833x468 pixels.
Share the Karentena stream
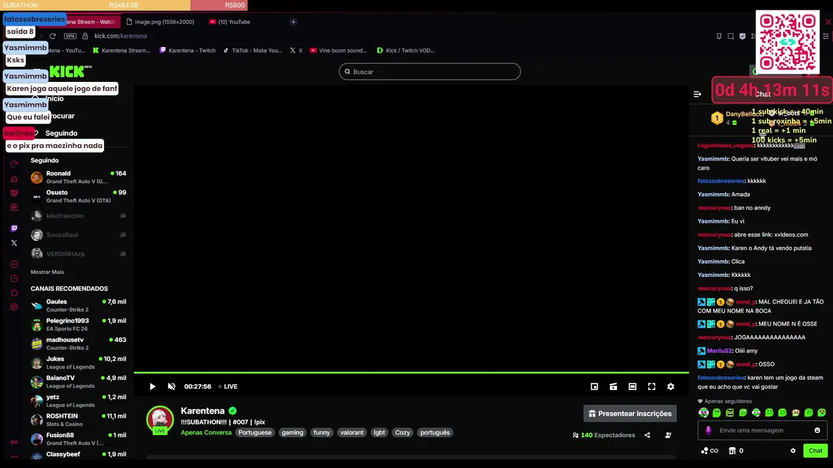coord(647,435)
